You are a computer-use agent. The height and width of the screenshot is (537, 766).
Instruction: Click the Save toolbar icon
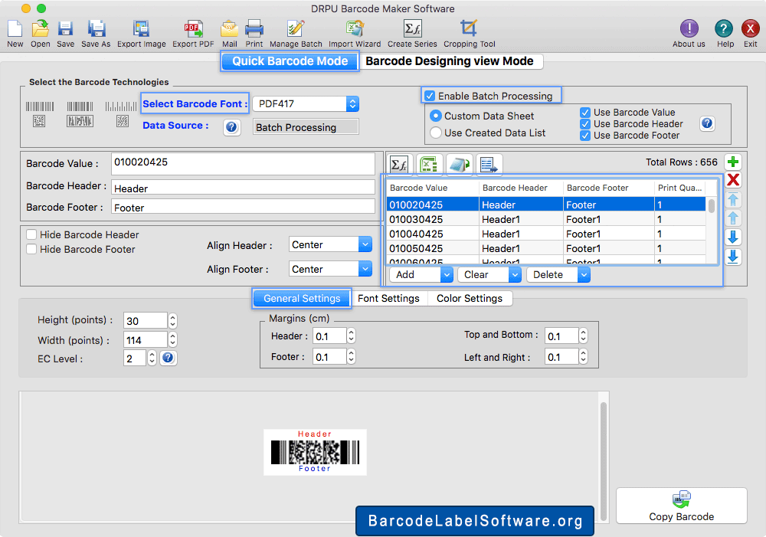65,29
